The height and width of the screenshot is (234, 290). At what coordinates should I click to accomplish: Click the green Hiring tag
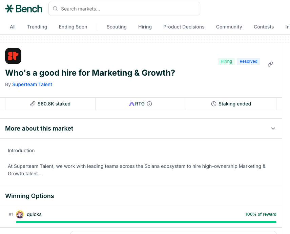[x=226, y=61]
